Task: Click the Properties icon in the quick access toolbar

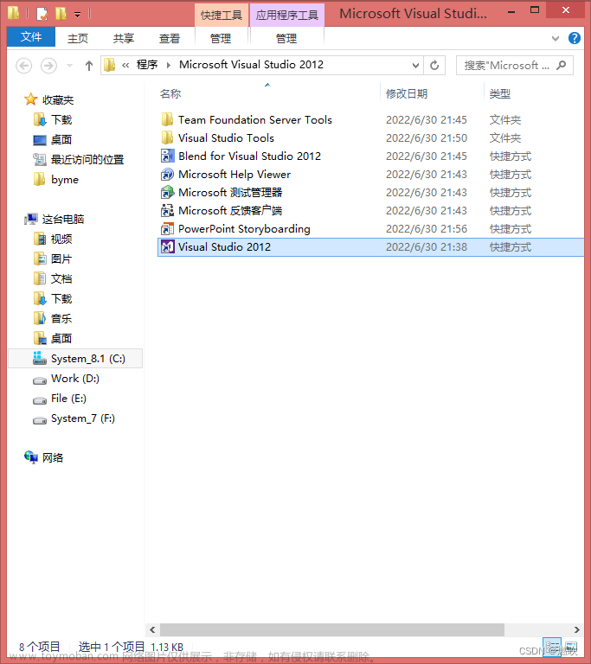Action: click(x=42, y=14)
